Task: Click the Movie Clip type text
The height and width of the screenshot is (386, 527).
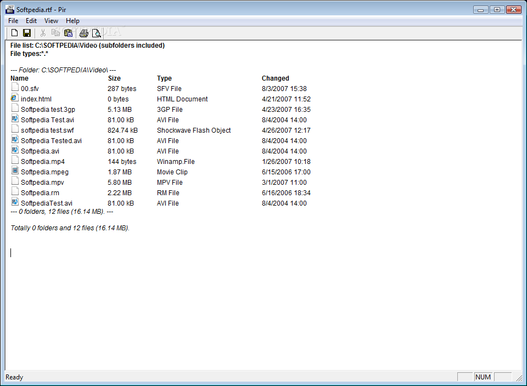Action: coord(172,172)
